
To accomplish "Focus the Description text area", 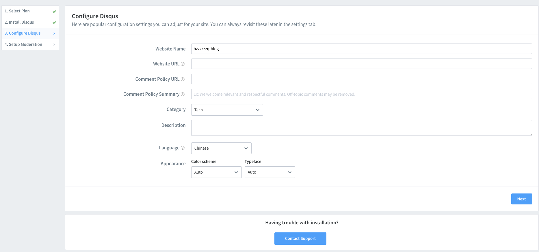I will point(361,128).
